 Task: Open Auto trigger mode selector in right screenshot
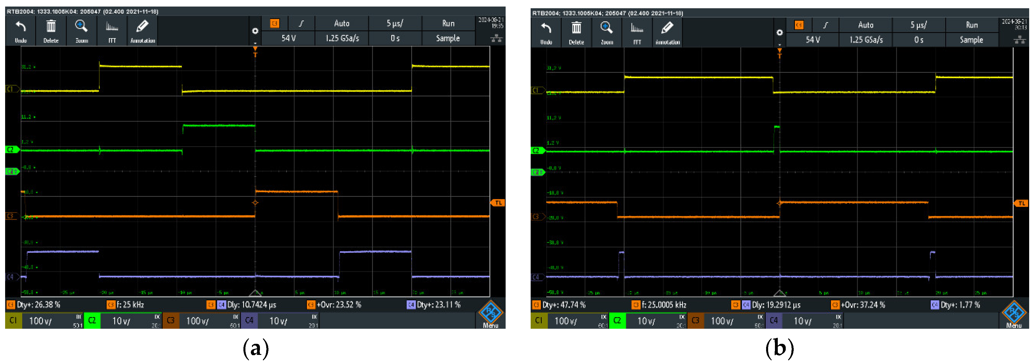tap(865, 25)
